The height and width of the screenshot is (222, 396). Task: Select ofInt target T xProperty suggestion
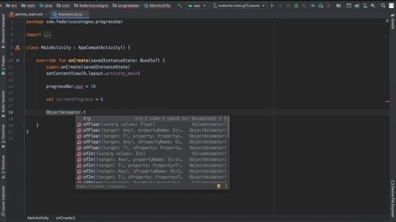point(152,177)
